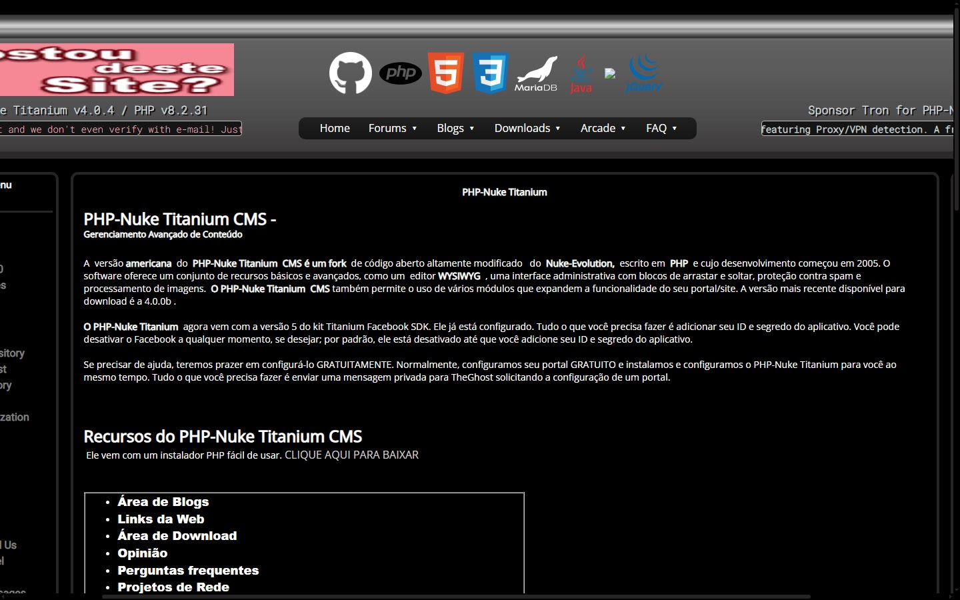Click the 'Perguntas frequentes' list item
960x600 pixels.
coord(188,570)
